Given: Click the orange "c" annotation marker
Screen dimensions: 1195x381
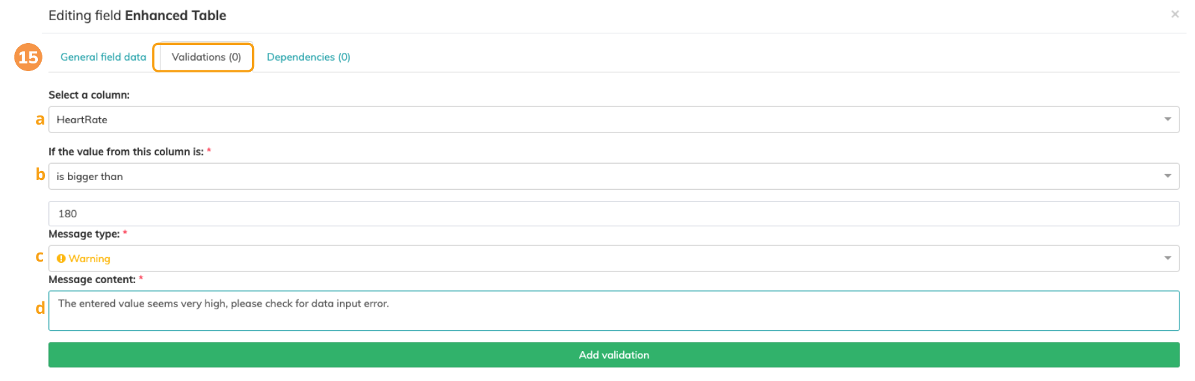Looking at the screenshot, I should 40,257.
